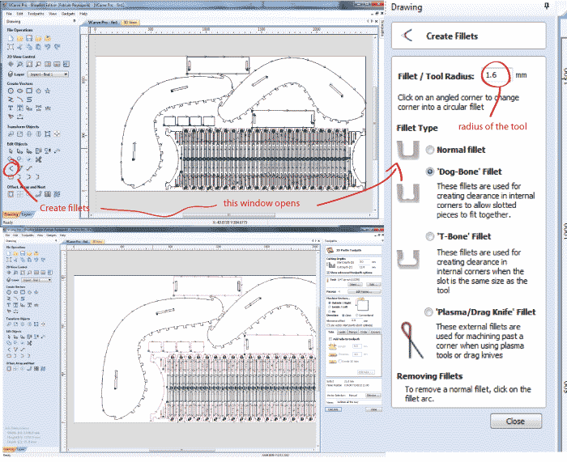Click Mirror icon under Transform Objects upper window

38,134
